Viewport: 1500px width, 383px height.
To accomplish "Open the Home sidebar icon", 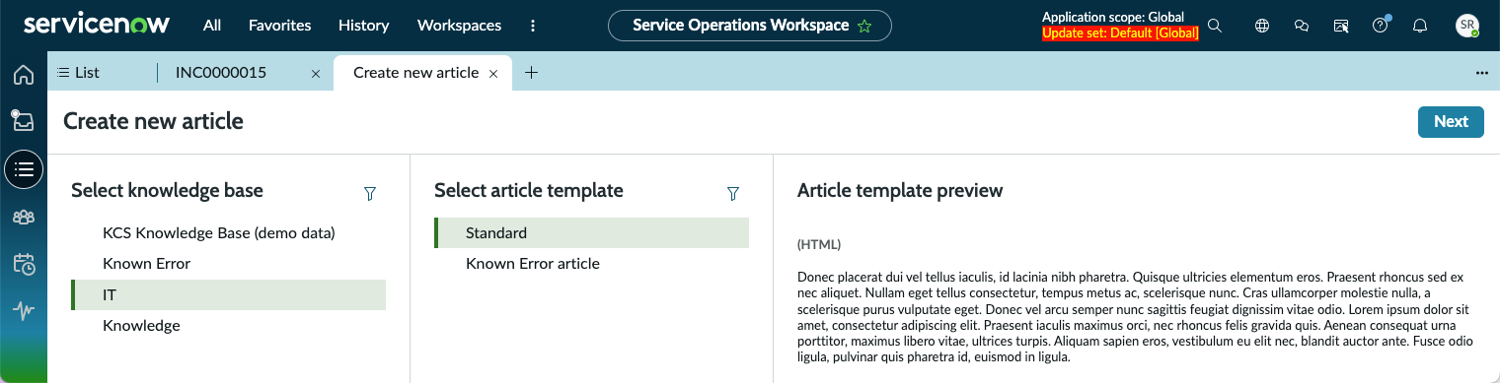I will tap(24, 75).
